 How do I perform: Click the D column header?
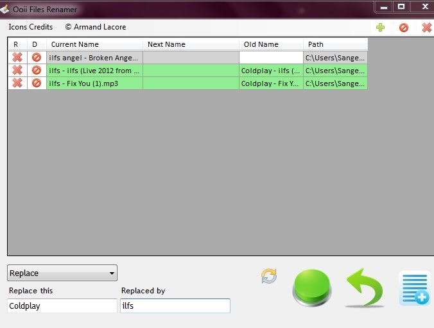click(x=37, y=44)
